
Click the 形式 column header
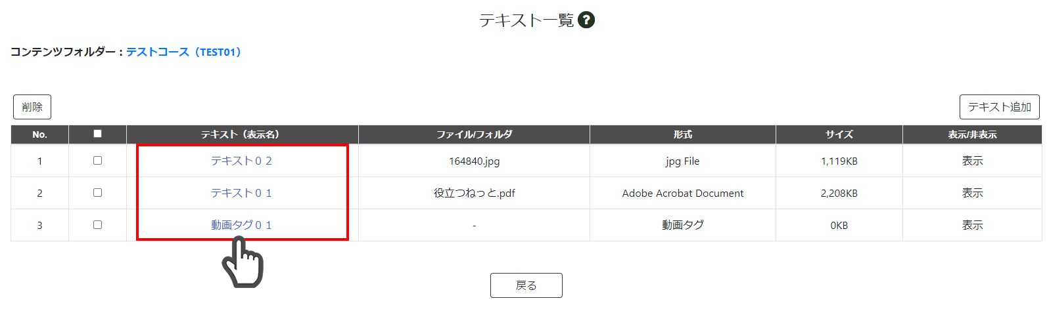(683, 134)
